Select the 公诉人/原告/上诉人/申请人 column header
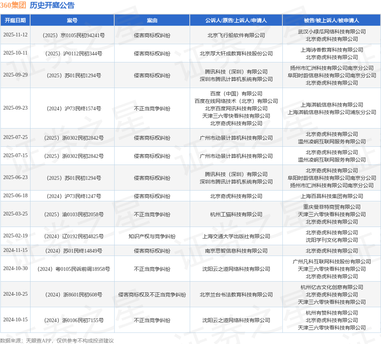The height and width of the screenshot is (344, 381). [236, 20]
